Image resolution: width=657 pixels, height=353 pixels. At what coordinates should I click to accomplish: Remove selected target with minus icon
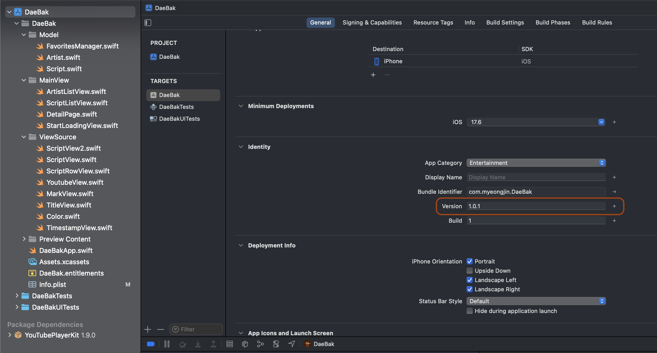(x=161, y=329)
